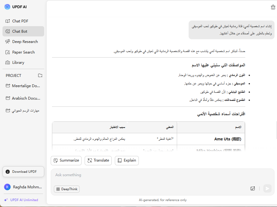Image resolution: width=277 pixels, height=207 pixels.
Task: Go to Paper Search
Action: [23, 52]
